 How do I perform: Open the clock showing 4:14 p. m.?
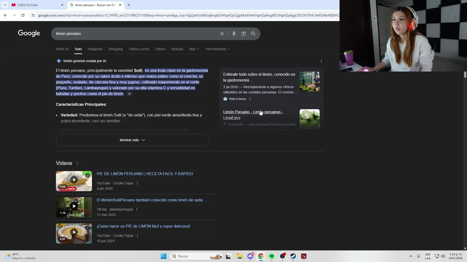pyautogui.click(x=456, y=256)
